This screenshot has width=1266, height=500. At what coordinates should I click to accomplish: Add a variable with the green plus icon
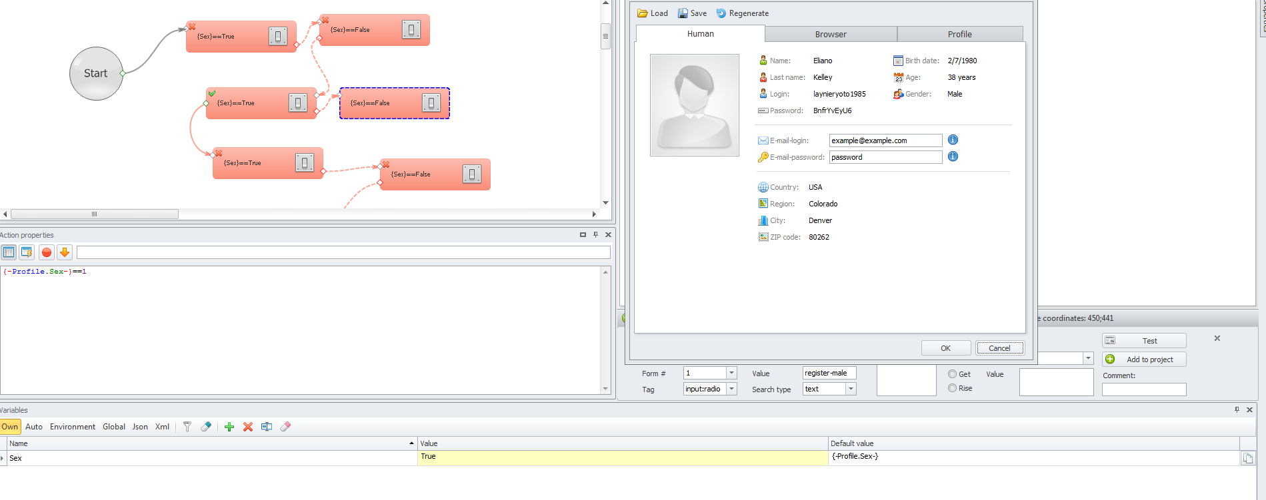point(229,427)
